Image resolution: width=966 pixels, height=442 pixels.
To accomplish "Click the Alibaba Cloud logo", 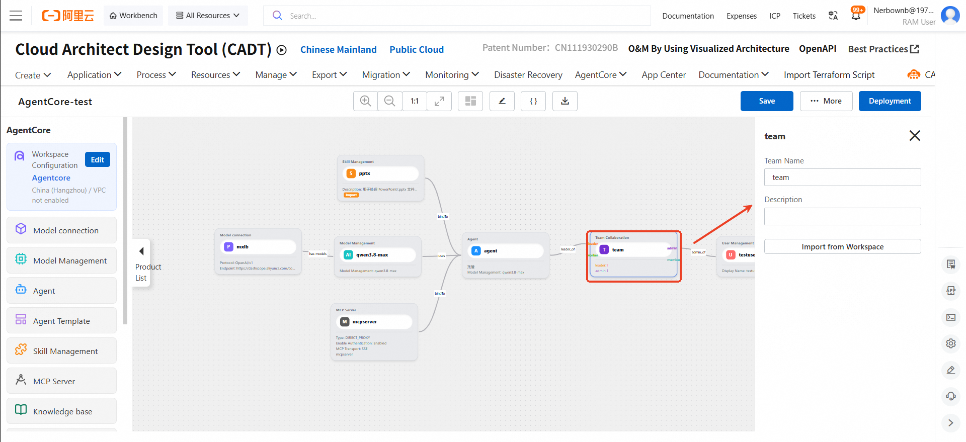I will (68, 16).
